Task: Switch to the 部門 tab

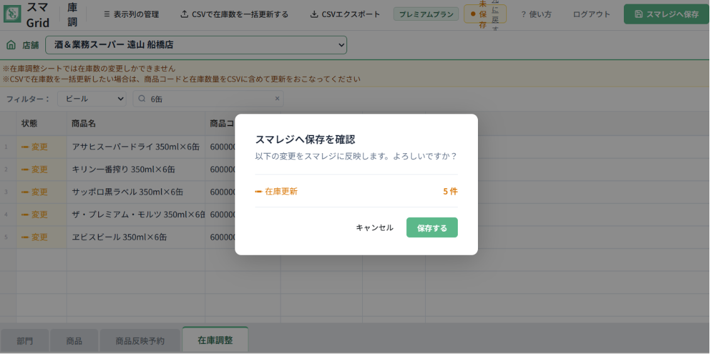Action: (25, 341)
